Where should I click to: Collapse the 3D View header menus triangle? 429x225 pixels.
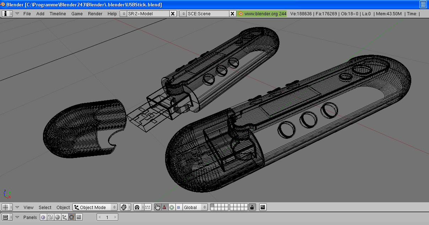17,207
